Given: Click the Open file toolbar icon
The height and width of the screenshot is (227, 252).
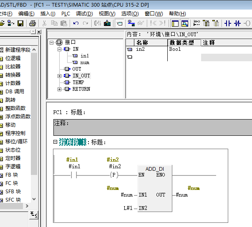Looking at the screenshot, I should [x=2, y=23].
